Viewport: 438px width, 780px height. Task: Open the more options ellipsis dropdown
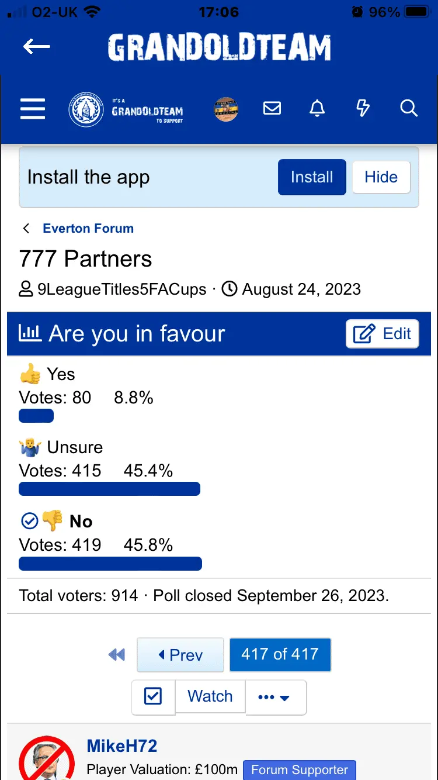(274, 697)
